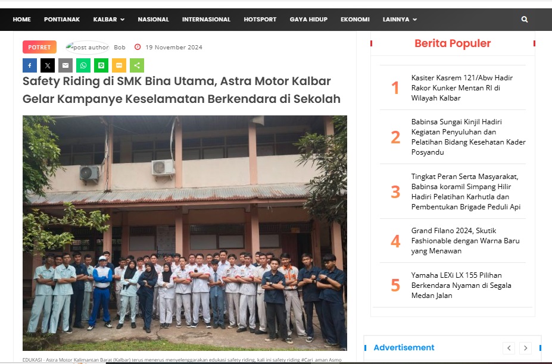Open HOTSPORT menu item
This screenshot has height=364, width=552.
(260, 20)
